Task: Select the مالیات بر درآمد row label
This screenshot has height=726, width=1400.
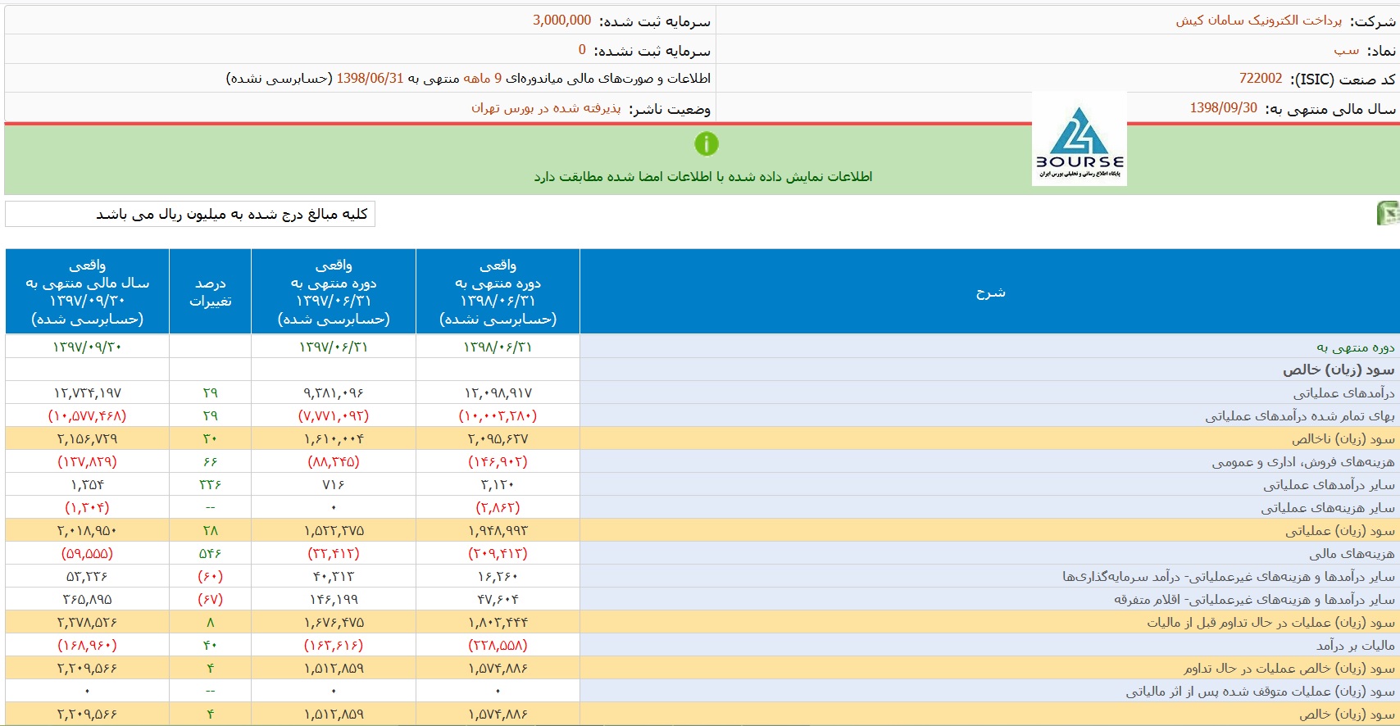Action: [x=1354, y=646]
